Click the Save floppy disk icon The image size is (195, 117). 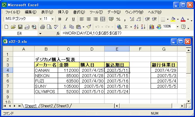(20, 27)
